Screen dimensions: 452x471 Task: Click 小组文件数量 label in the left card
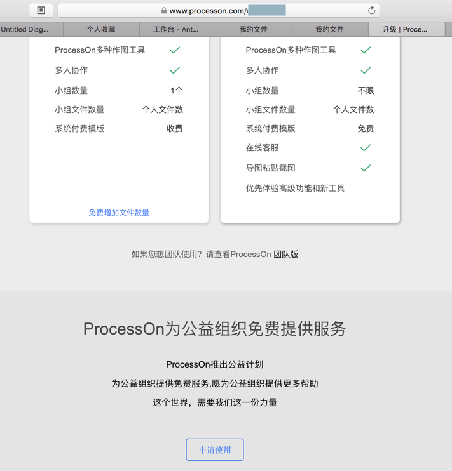[x=79, y=110]
